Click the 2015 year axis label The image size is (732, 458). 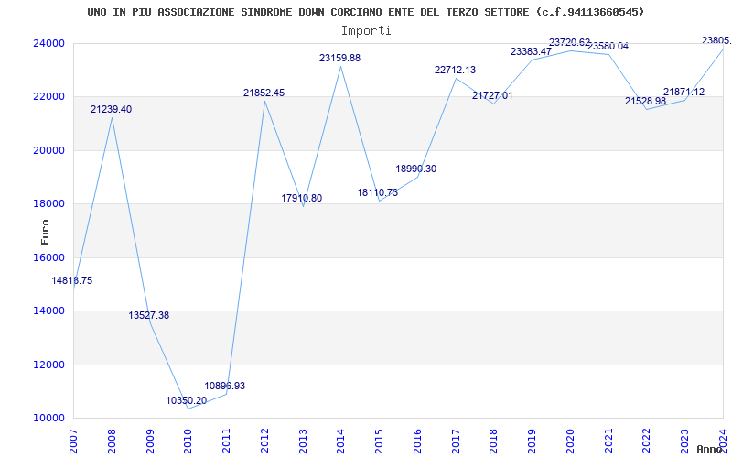[x=379, y=442]
